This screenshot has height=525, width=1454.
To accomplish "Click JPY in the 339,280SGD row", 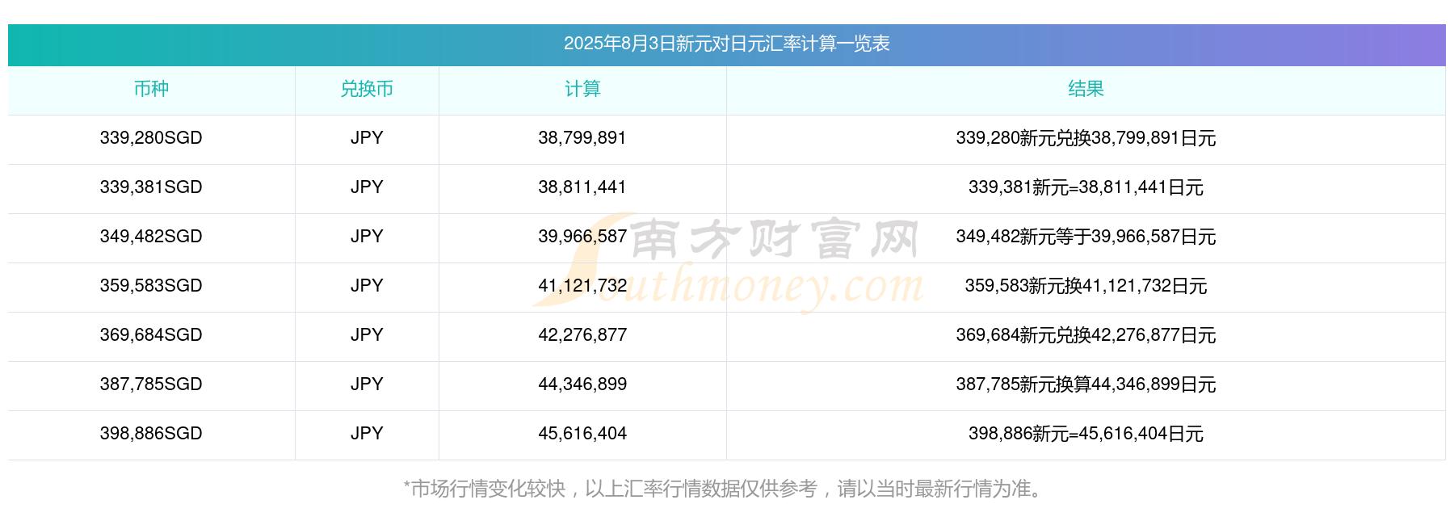I will (367, 138).
